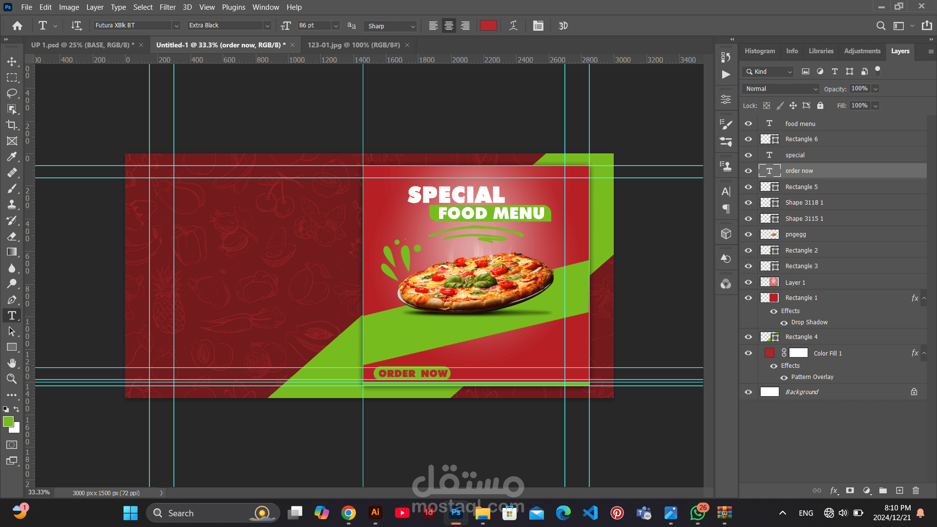937x527 pixels.
Task: Click the Create warped text icon
Action: 513,26
